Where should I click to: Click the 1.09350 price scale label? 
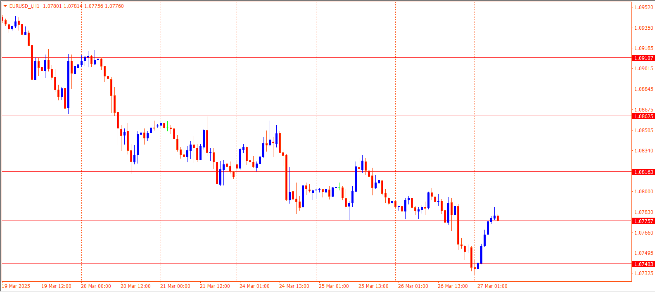pos(644,28)
